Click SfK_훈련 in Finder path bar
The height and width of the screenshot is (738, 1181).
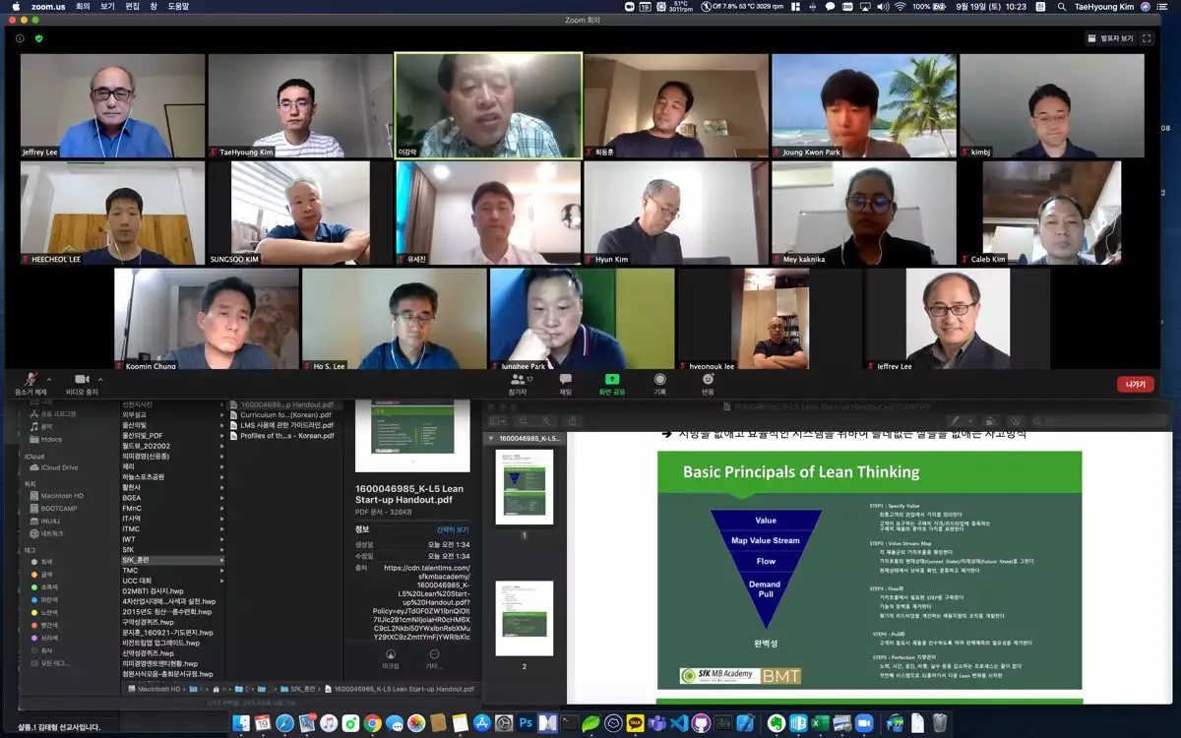point(298,689)
